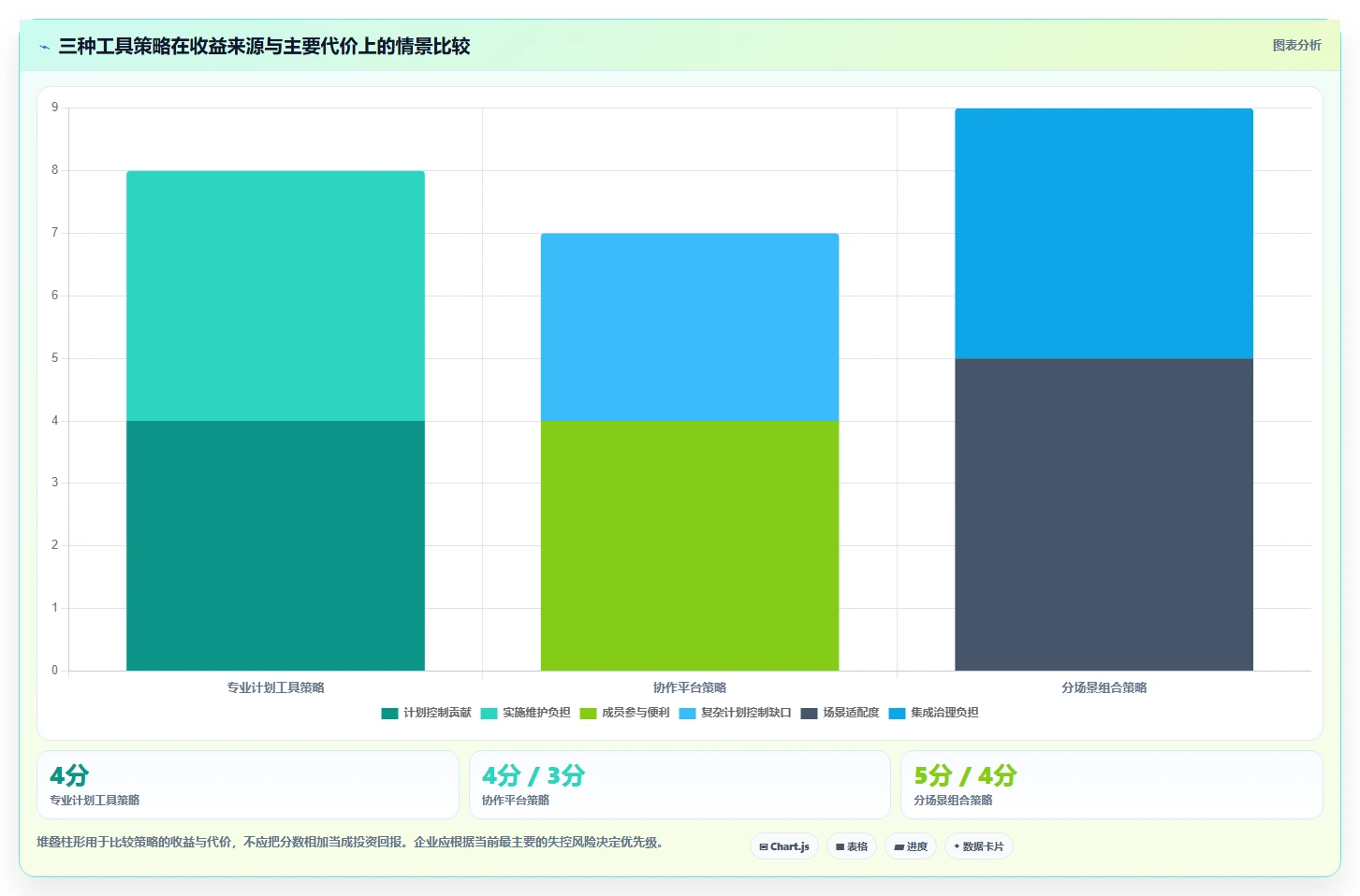Select the dark teal bar segment of 专业计划工具策略
The image size is (1360, 896).
tap(275, 545)
